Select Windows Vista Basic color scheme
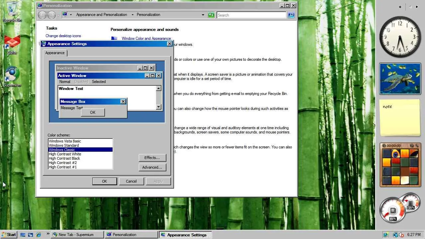This screenshot has width=425, height=239. coord(80,141)
